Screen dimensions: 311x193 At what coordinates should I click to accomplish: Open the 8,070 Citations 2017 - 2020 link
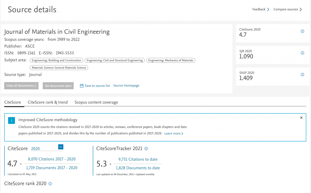52,159
